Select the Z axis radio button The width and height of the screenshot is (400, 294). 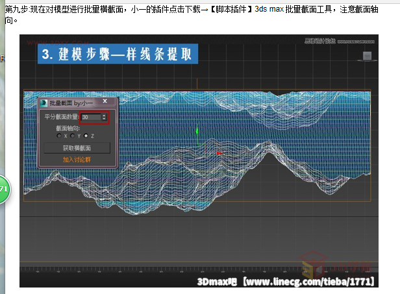(86, 136)
